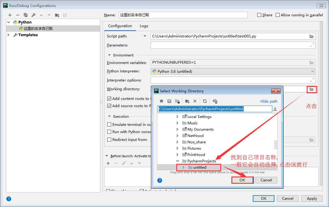
Task: Click OK in Select Working Directory dialog
Action: 242,180
